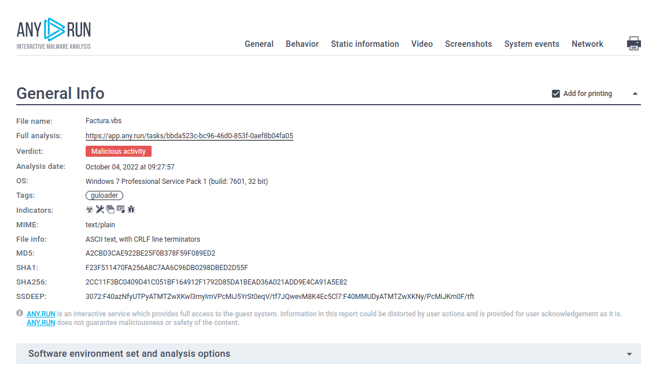Screen dimensions: 656x384
Task: Click the Malicious activity verdict badge
Action: 119,152
